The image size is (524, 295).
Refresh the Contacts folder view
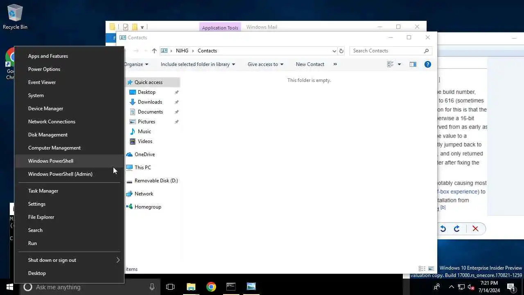[x=341, y=51]
